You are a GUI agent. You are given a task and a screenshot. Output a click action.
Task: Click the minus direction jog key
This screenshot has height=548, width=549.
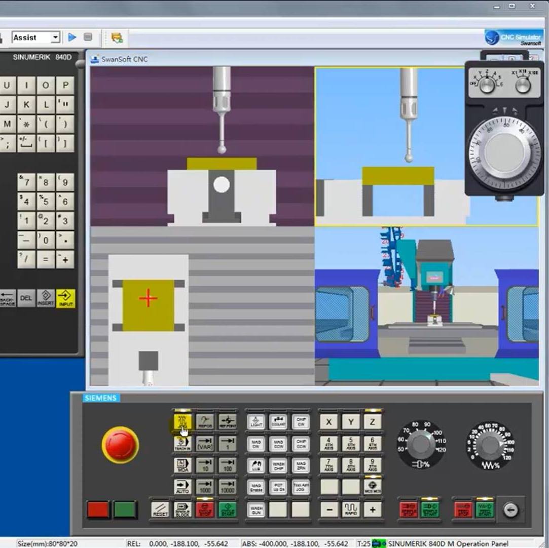(329, 510)
